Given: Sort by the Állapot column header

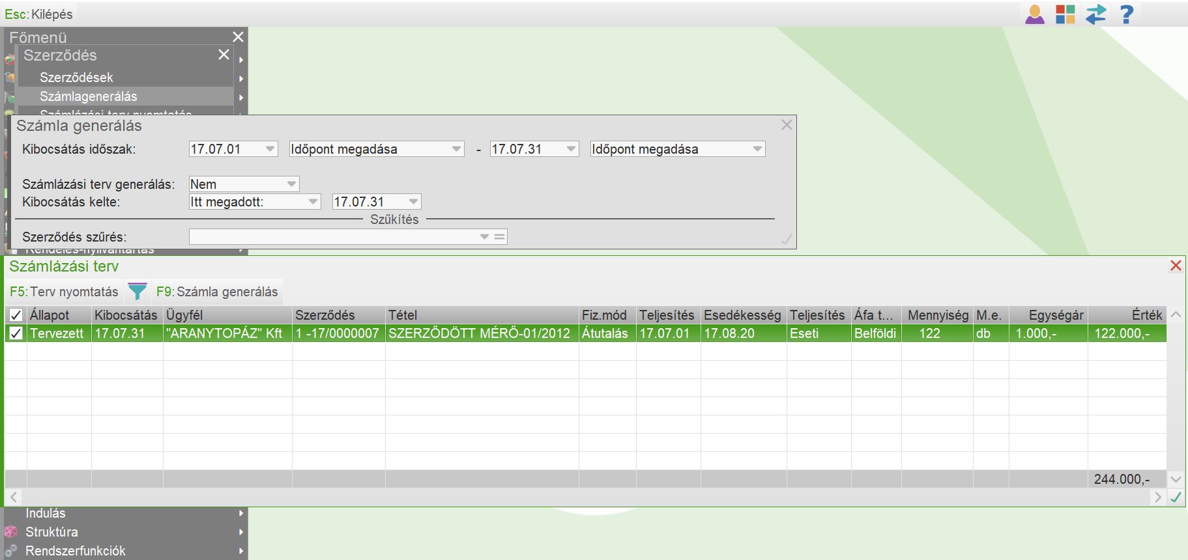Looking at the screenshot, I should tap(59, 315).
